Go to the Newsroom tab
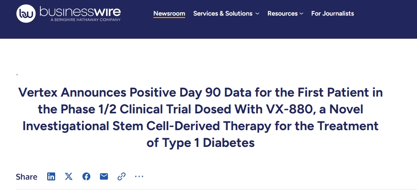417x190 pixels. click(x=169, y=14)
